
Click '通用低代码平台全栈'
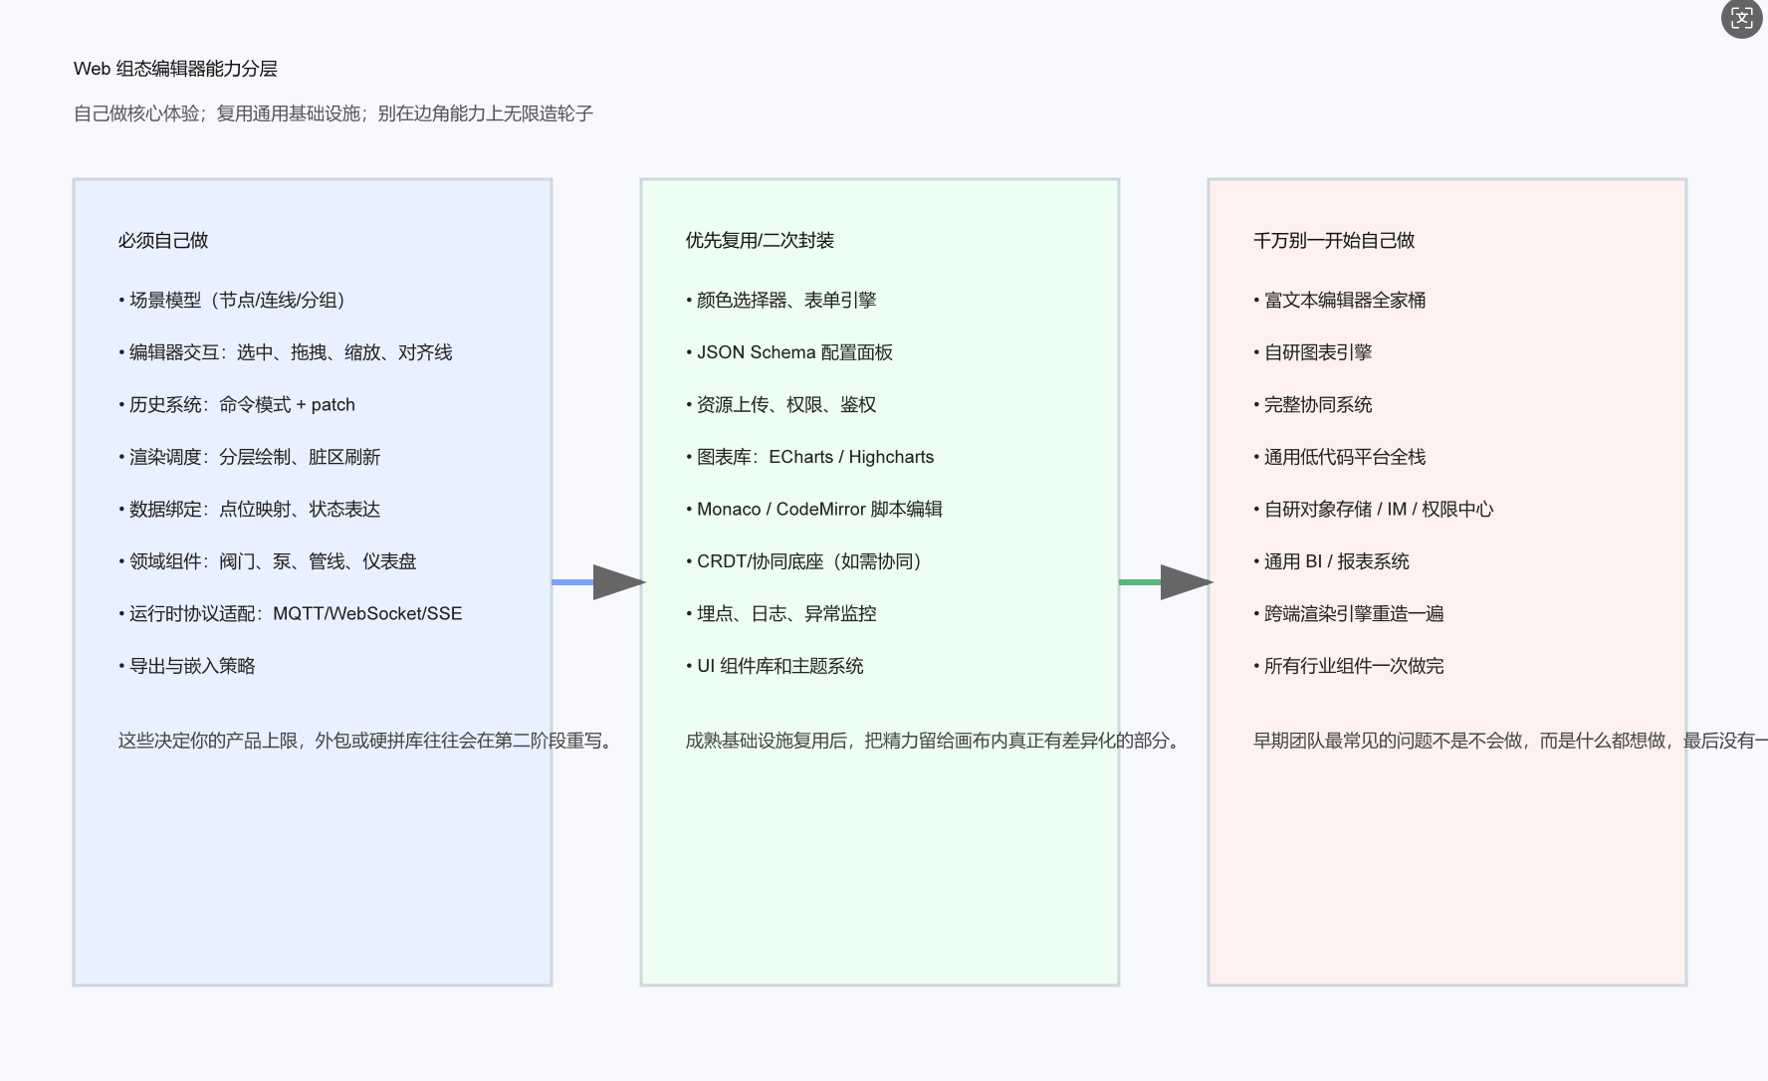click(1340, 457)
